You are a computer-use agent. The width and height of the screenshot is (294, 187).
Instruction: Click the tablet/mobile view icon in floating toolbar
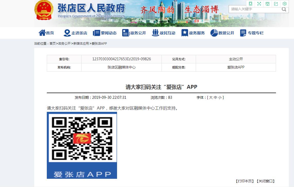[x=251, y=4]
